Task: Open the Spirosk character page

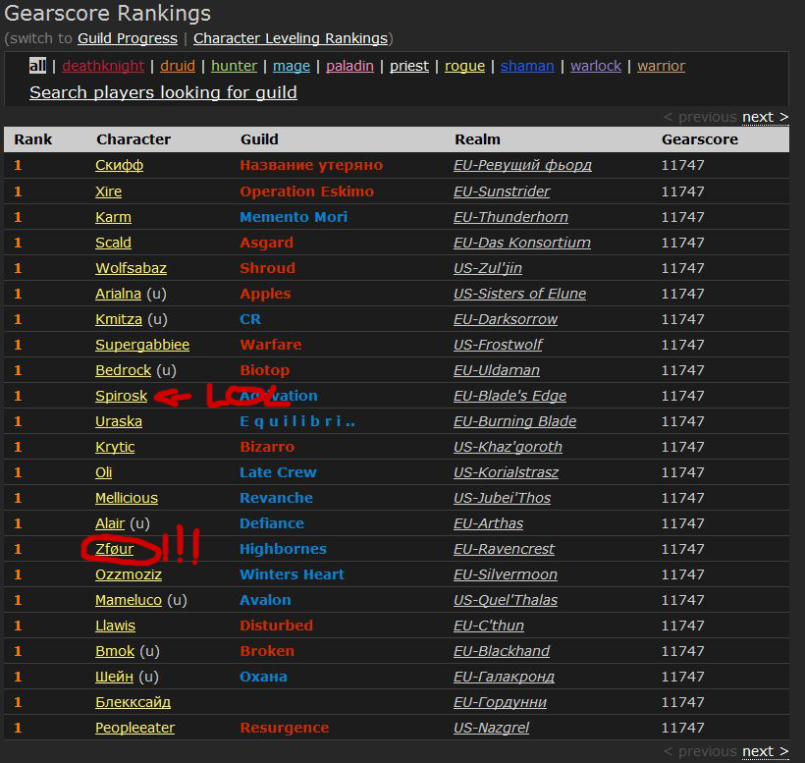Action: pyautogui.click(x=121, y=396)
